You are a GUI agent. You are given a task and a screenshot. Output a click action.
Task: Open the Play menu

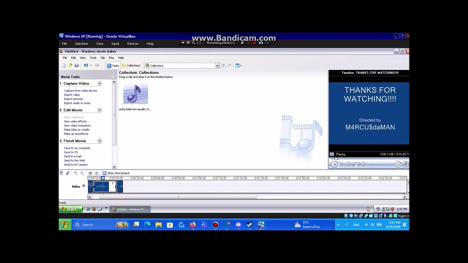112,58
